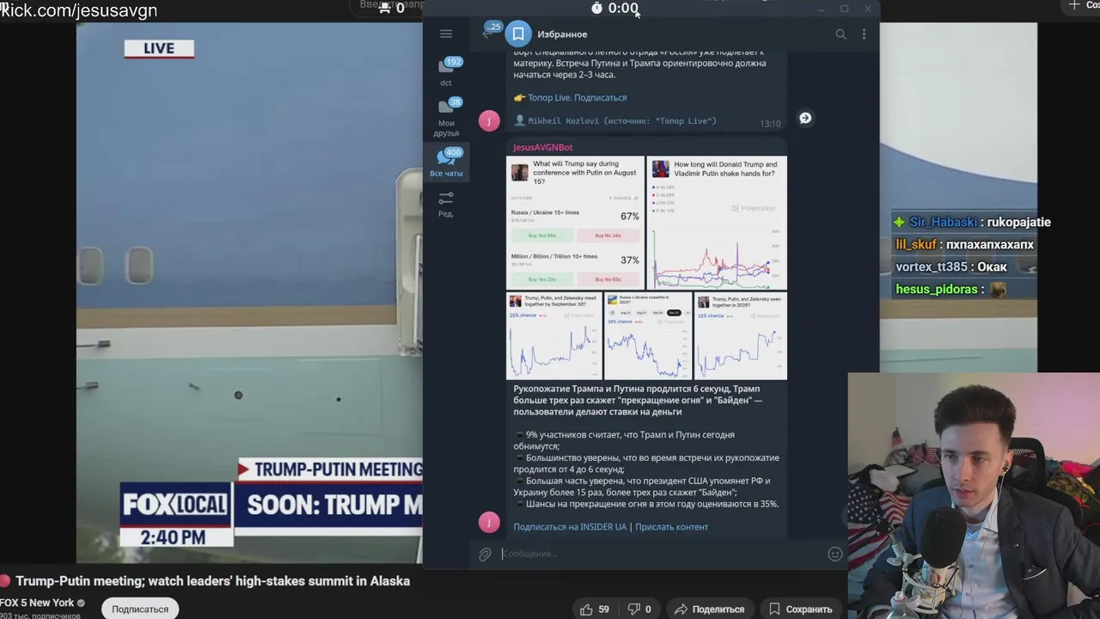Open the 'seen together in 2025' chart image

(x=741, y=335)
